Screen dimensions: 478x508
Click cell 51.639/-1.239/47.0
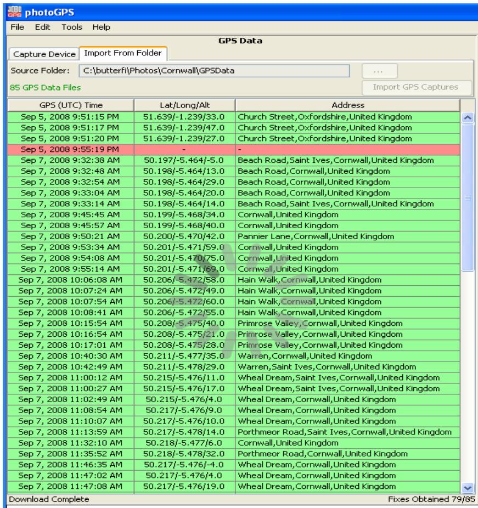[184, 128]
